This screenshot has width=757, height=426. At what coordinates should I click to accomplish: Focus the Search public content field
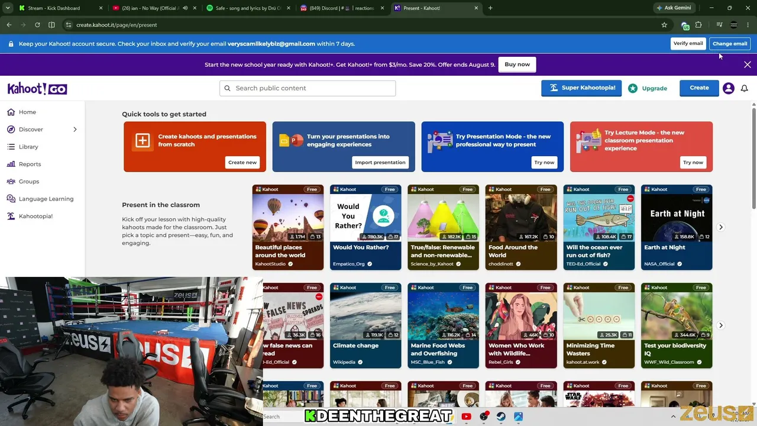308,88
